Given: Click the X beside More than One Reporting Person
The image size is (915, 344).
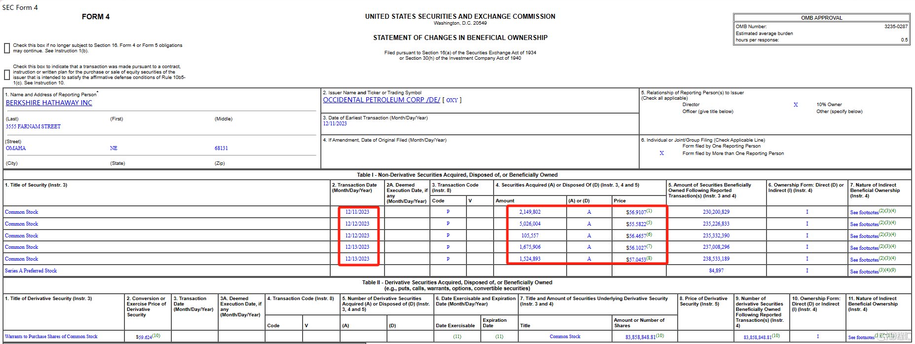Looking at the screenshot, I should 662,153.
